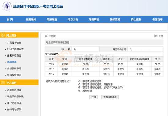
Task: Click the 62.50 score cell
Action: point(86,64)
